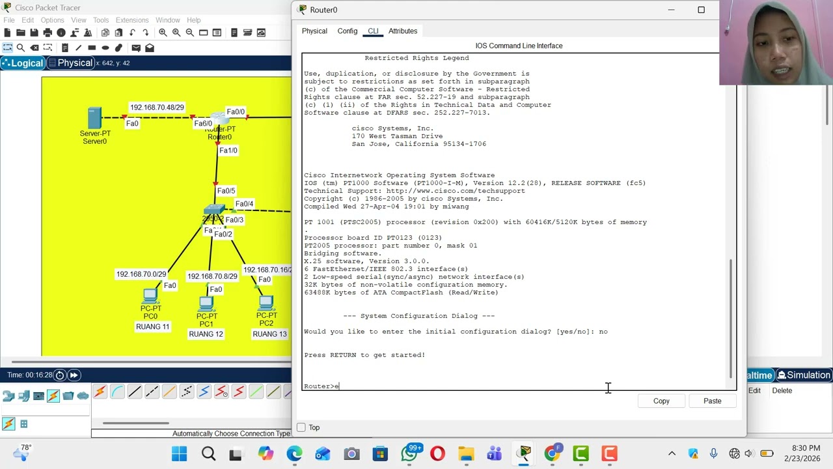The image size is (833, 469).
Task: Undo the last action in the toolbar
Action: coord(132,33)
